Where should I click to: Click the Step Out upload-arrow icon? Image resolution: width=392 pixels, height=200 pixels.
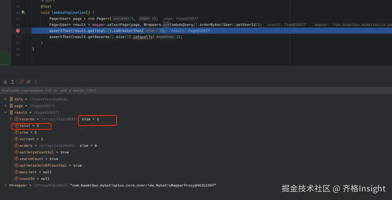tap(12, 82)
